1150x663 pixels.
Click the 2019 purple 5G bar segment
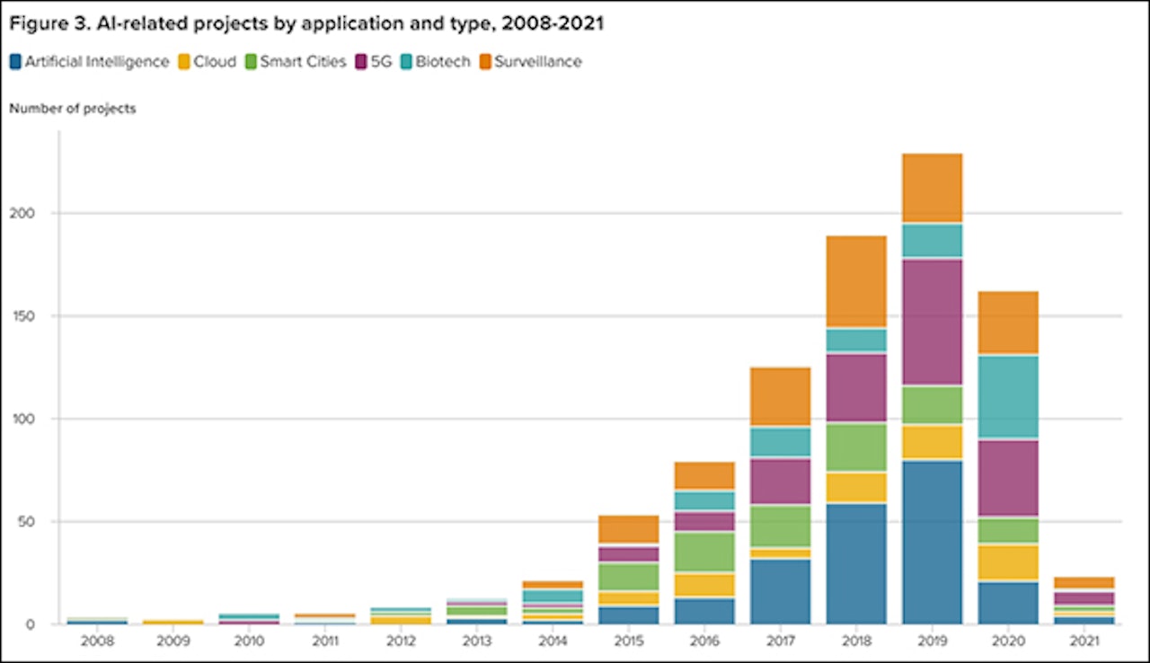point(933,322)
